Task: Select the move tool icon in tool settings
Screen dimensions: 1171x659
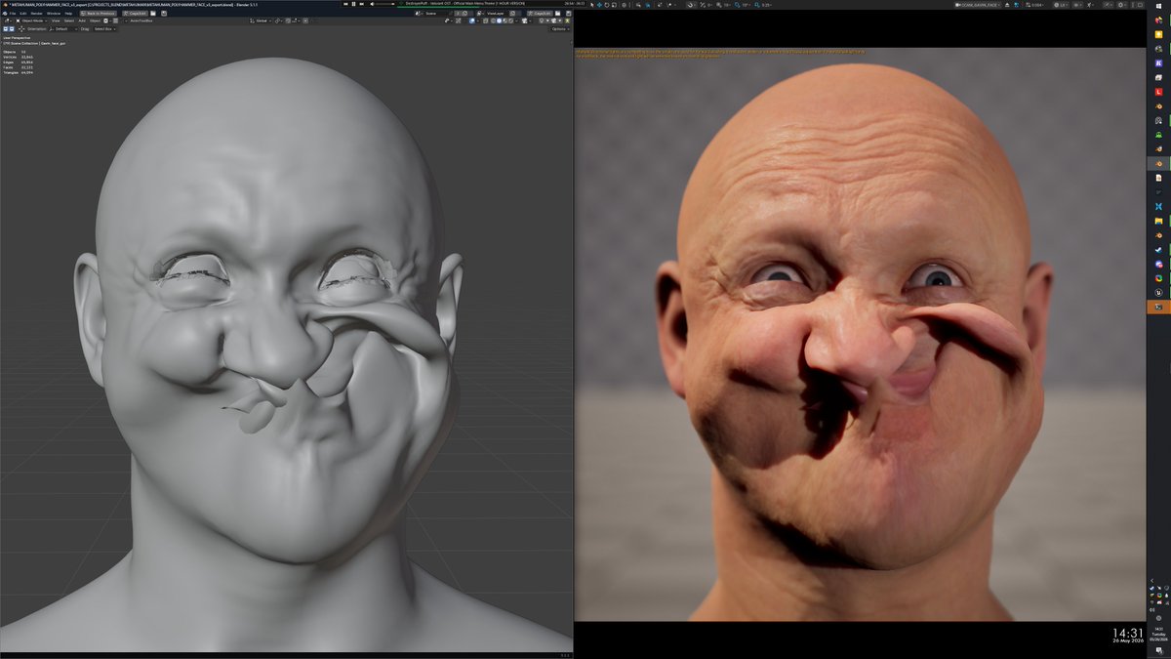Action: click(x=21, y=28)
